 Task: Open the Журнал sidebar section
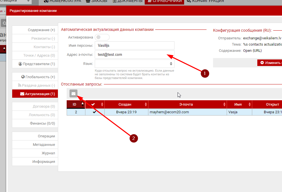35,153
